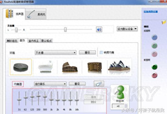
Task: Expand the environment dropdown list
Action: pyautogui.click(x=56, y=53)
